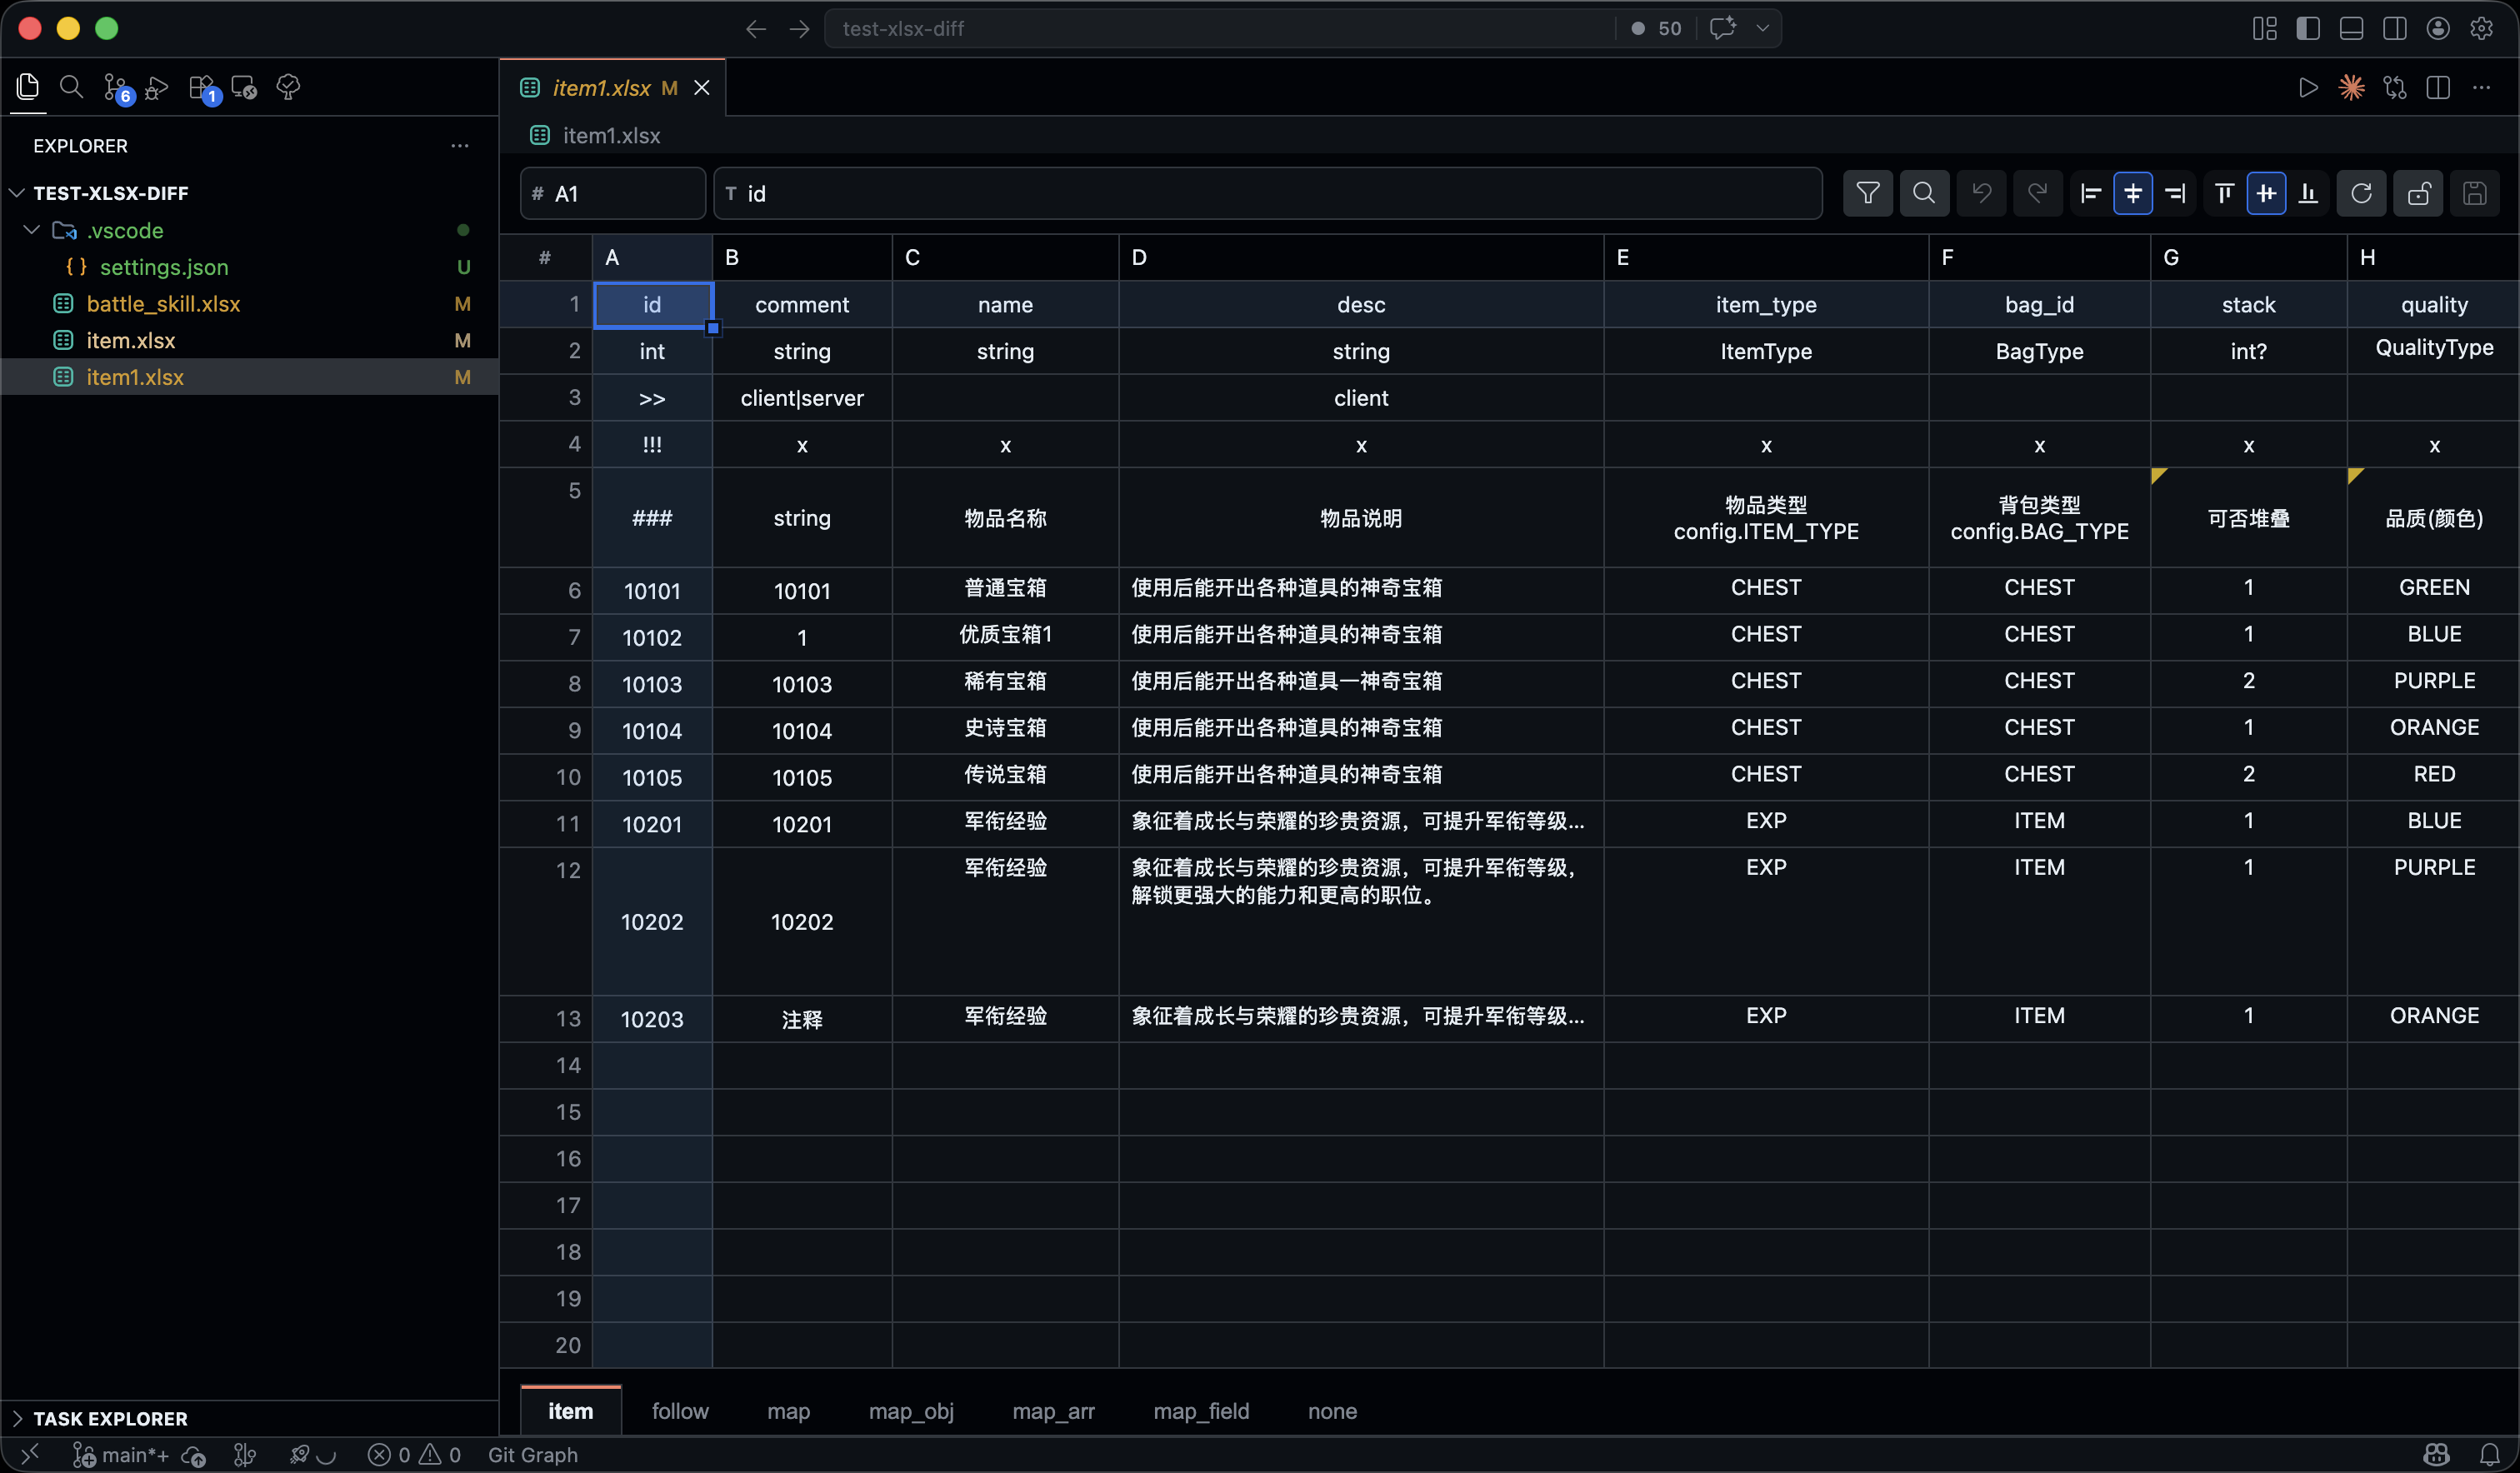Click the formula bar showing id
2520x1473 pixels.
tap(1267, 193)
